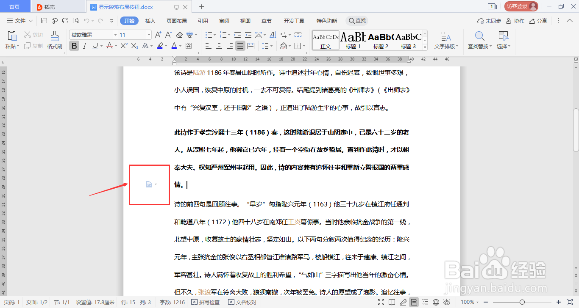Open the 页面布局 ribbon tab
Screen dimensions: 579x308
(177, 20)
